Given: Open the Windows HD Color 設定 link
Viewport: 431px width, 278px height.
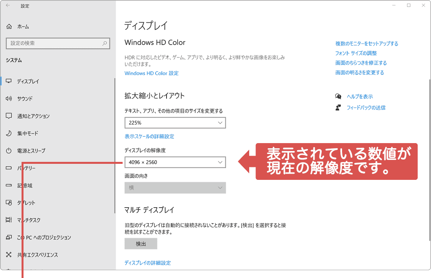Looking at the screenshot, I should tap(151, 73).
